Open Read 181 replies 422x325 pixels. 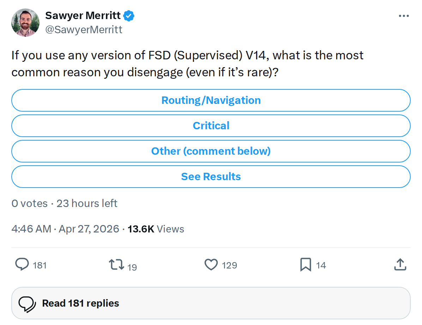pyautogui.click(x=80, y=303)
